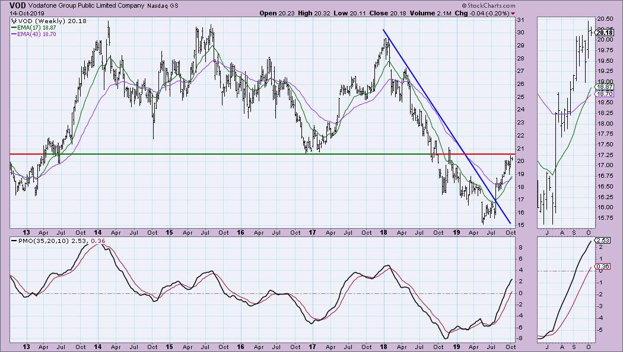Click the EMA(43) 18.70 legend entry
Screen dimensions: 623x352
pyautogui.click(x=34, y=34)
